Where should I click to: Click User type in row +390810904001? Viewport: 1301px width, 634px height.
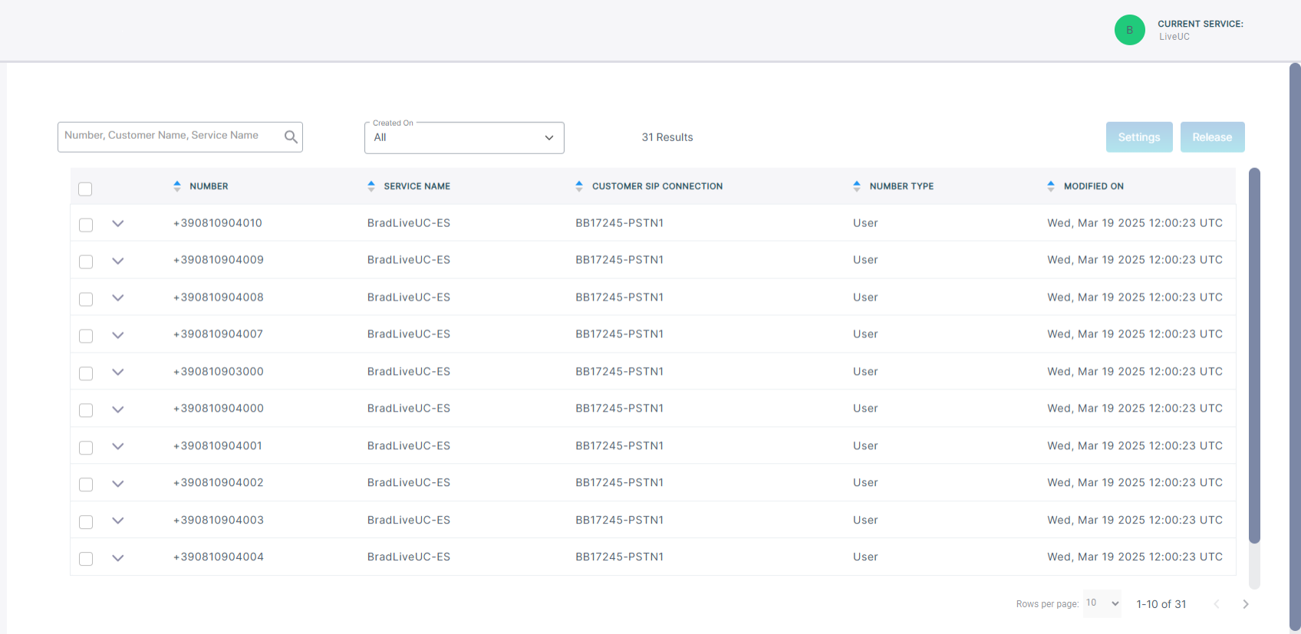(x=865, y=446)
